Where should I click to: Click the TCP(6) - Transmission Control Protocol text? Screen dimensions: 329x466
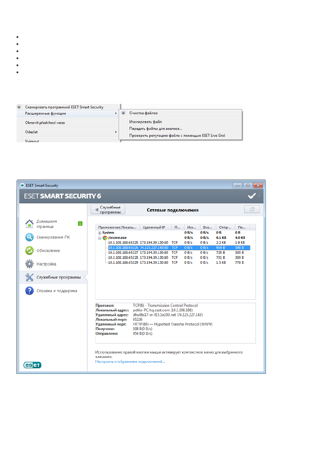click(165, 305)
